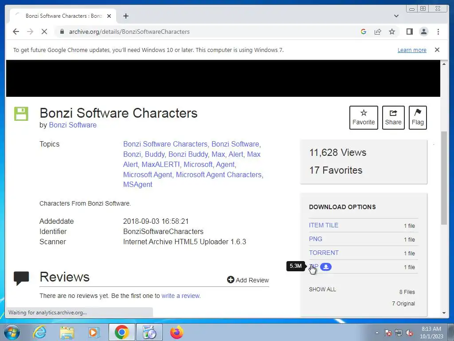
Task: Launch Firefox from taskbar
Action: point(176,332)
